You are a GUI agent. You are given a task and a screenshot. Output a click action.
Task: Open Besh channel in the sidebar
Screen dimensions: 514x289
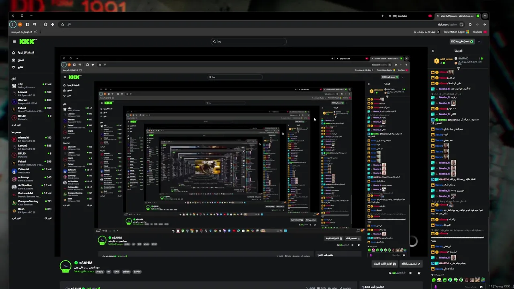[32, 210]
